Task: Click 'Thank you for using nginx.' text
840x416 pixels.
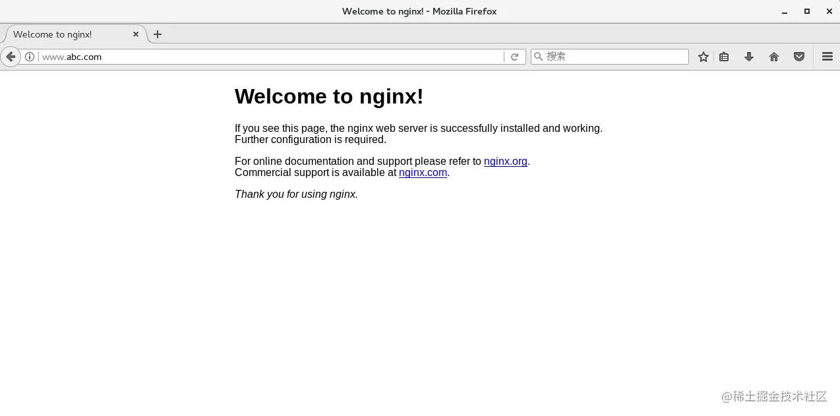Action: coord(296,194)
